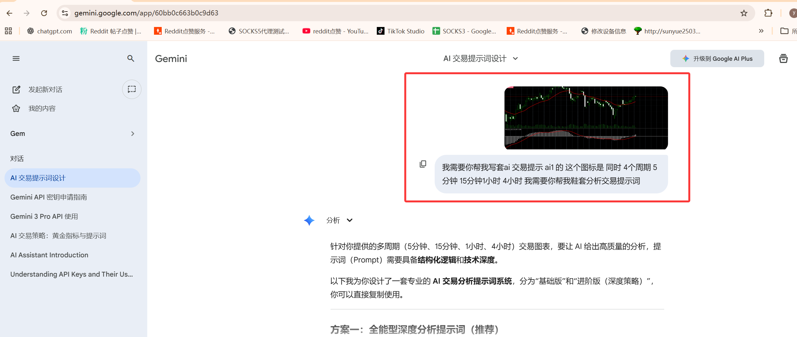Bookmark this page with the star icon

coord(744,13)
